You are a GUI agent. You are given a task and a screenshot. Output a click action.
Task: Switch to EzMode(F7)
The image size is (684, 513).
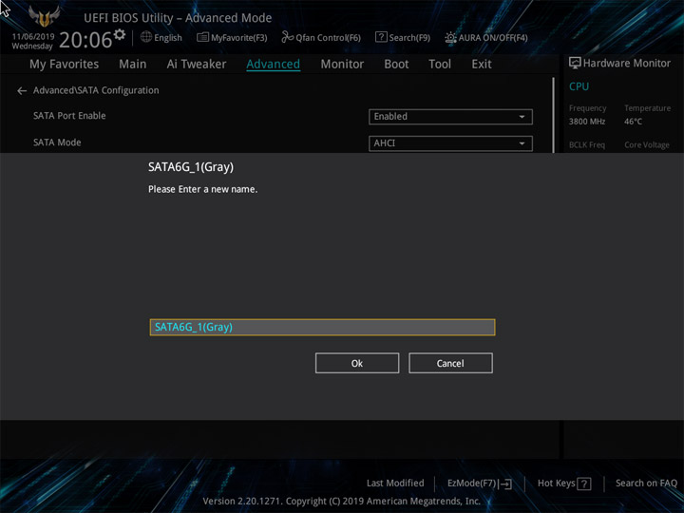click(480, 484)
